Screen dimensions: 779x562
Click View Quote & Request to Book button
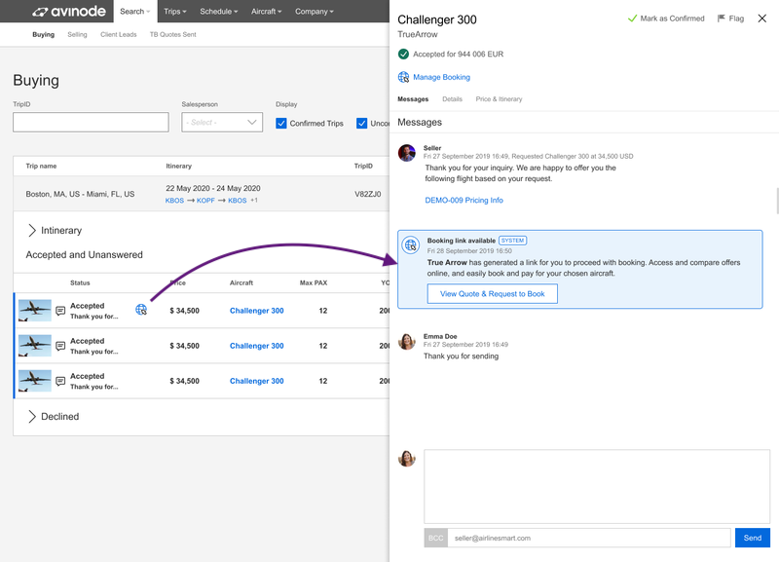tap(493, 294)
